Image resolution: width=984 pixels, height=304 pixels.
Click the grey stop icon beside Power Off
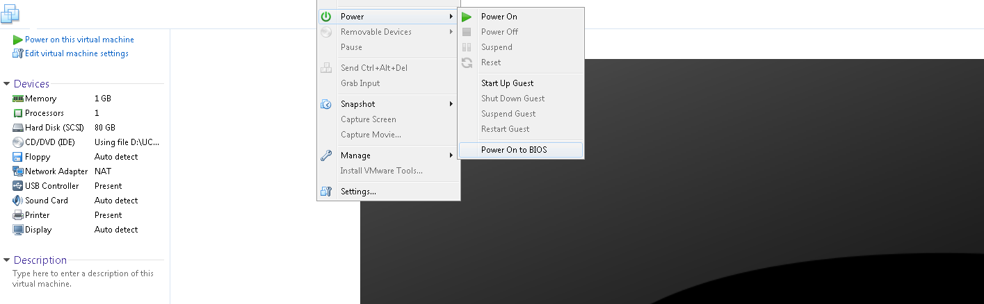coord(467,32)
